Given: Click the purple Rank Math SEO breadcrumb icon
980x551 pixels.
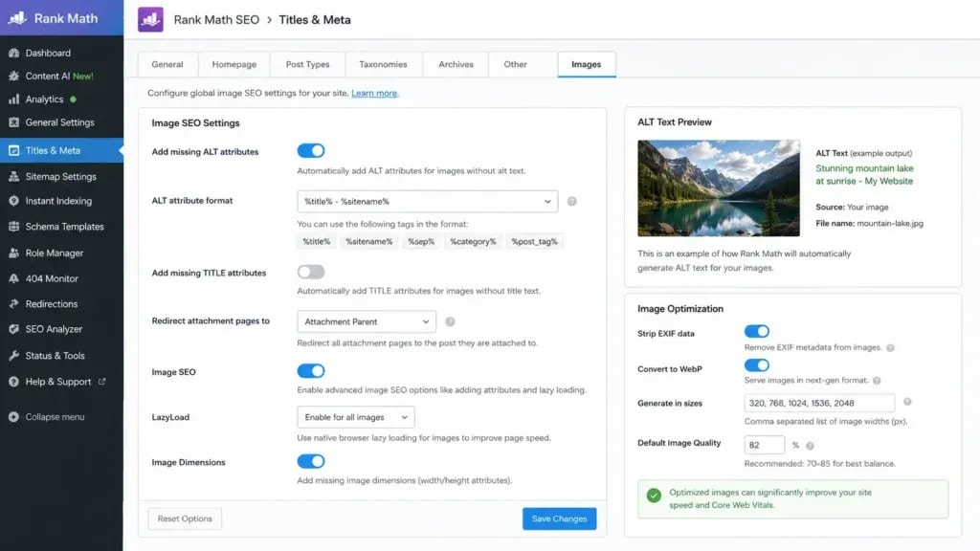Looking at the screenshot, I should click(150, 19).
